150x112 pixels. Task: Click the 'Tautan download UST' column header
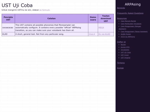pos(106,19)
